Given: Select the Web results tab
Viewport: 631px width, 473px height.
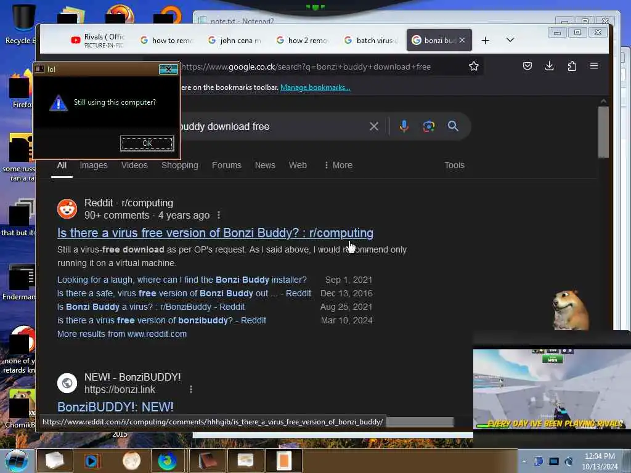Looking at the screenshot, I should point(298,165).
